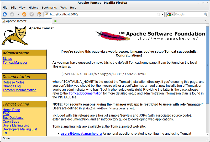The height and width of the screenshot is (142, 210).
Task: Click the search magnifier icon
Action: 206,14
